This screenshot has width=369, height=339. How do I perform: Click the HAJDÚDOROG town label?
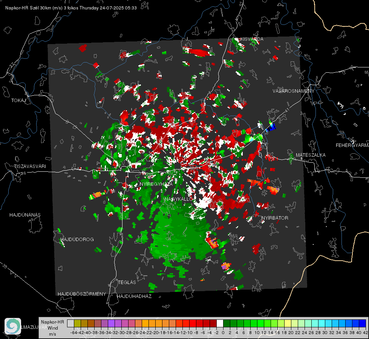pos(77,240)
